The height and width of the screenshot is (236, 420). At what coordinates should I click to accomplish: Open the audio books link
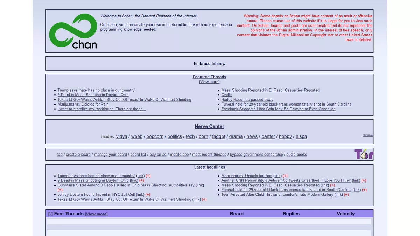coord(297,155)
